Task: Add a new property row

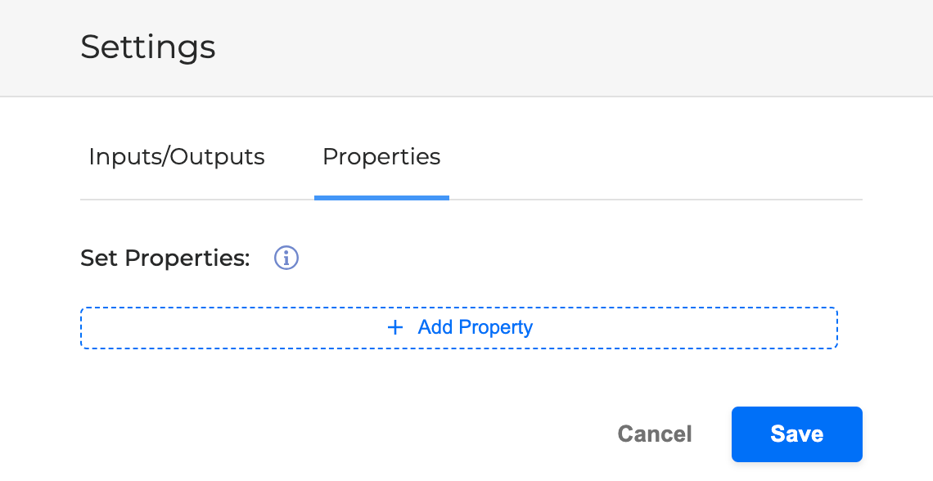Action: click(458, 328)
